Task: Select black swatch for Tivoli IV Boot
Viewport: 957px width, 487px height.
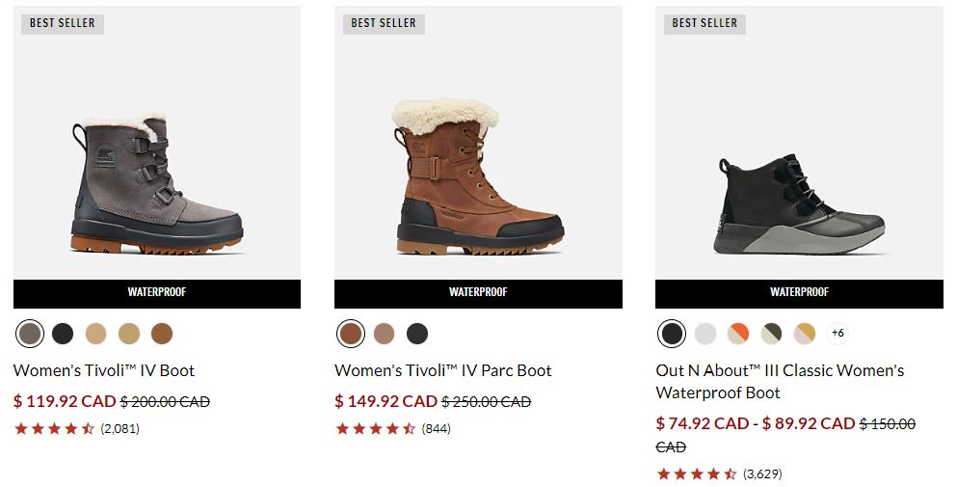Action: click(63, 334)
